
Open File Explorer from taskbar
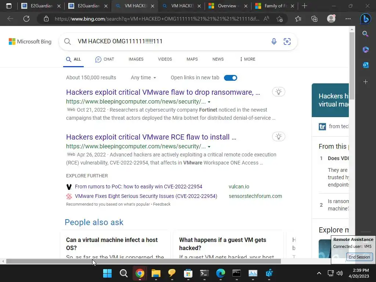pos(156,273)
